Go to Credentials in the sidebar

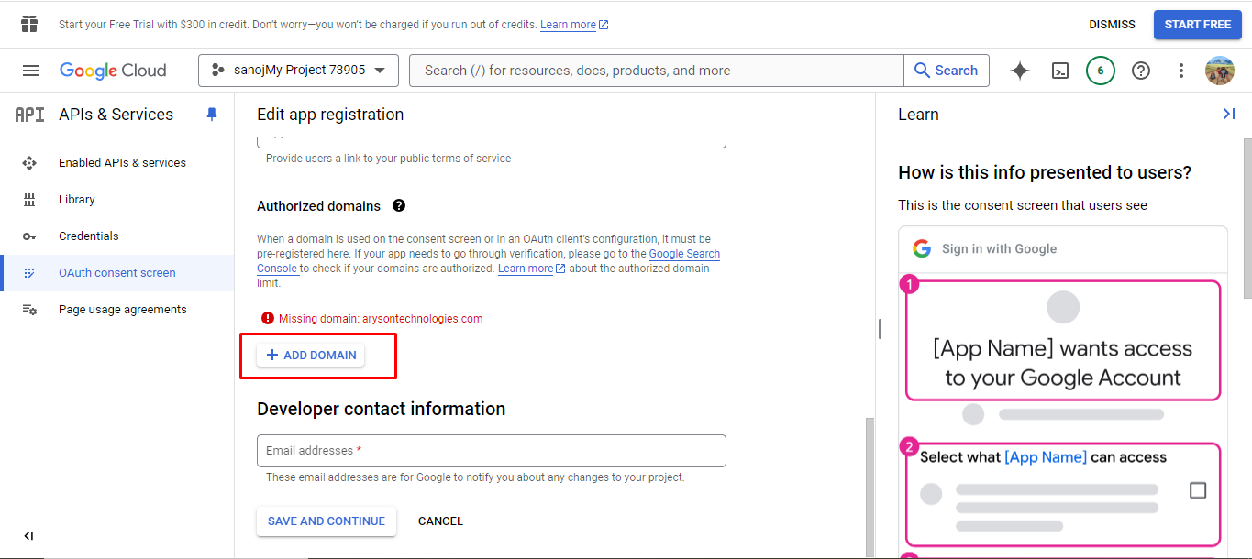[88, 236]
